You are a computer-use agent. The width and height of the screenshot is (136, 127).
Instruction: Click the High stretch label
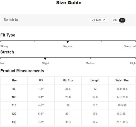[133, 63]
